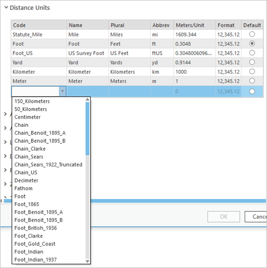Image resolution: width=267 pixels, height=268 pixels.
Task: Set Statute_Mile as default unit
Action: coord(252,34)
